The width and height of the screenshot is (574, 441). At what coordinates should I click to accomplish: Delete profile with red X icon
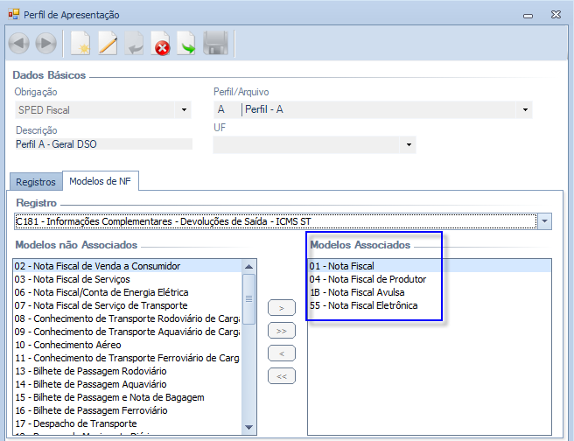161,44
